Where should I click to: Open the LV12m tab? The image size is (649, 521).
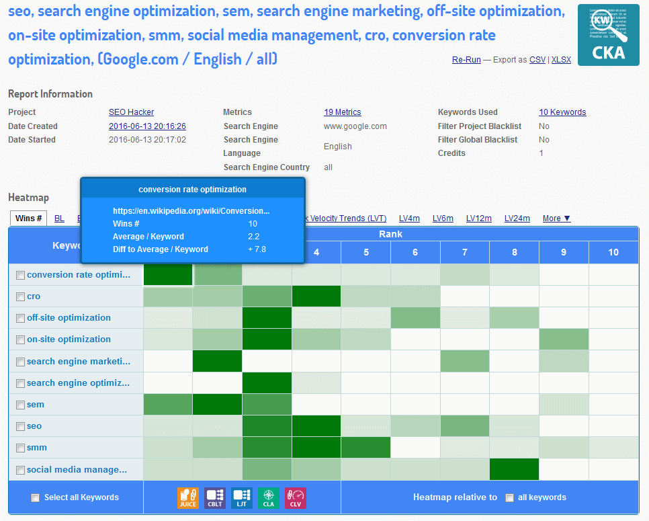point(479,218)
